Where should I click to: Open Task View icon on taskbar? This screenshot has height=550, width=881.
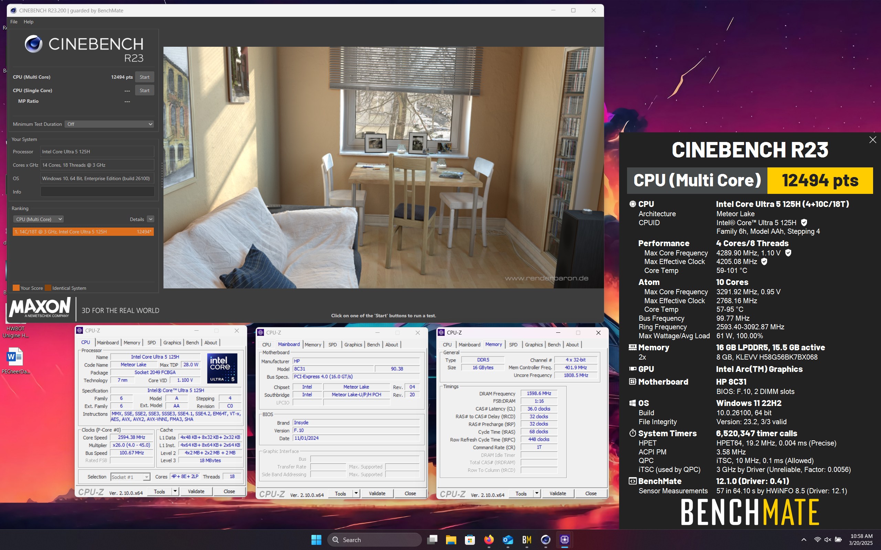pos(433,540)
